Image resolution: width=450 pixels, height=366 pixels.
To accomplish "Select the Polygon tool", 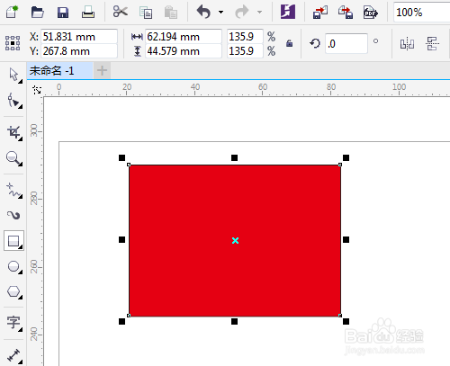I will [x=13, y=291].
